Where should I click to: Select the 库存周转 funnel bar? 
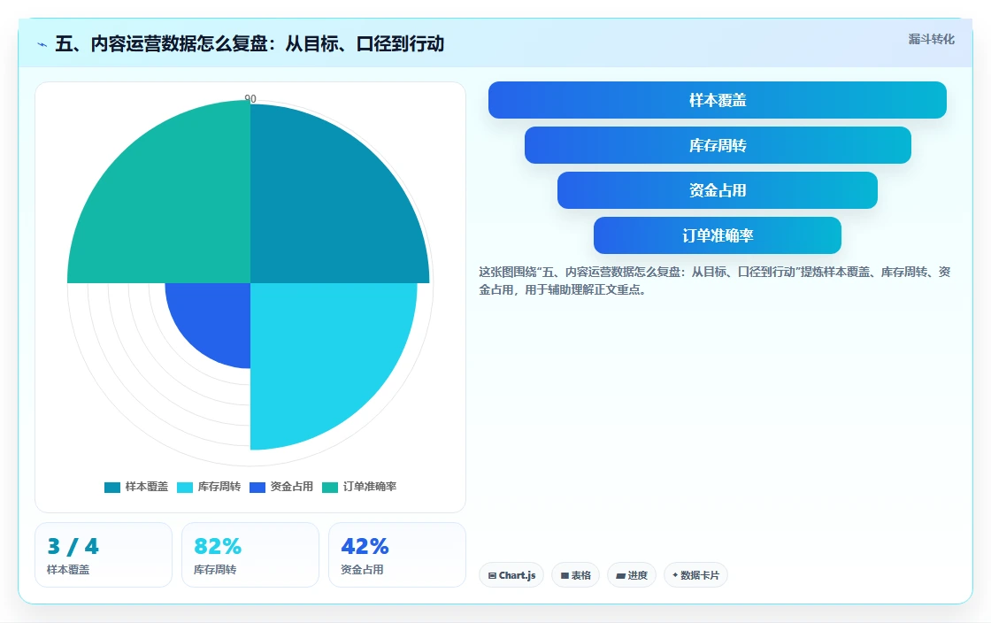718,145
